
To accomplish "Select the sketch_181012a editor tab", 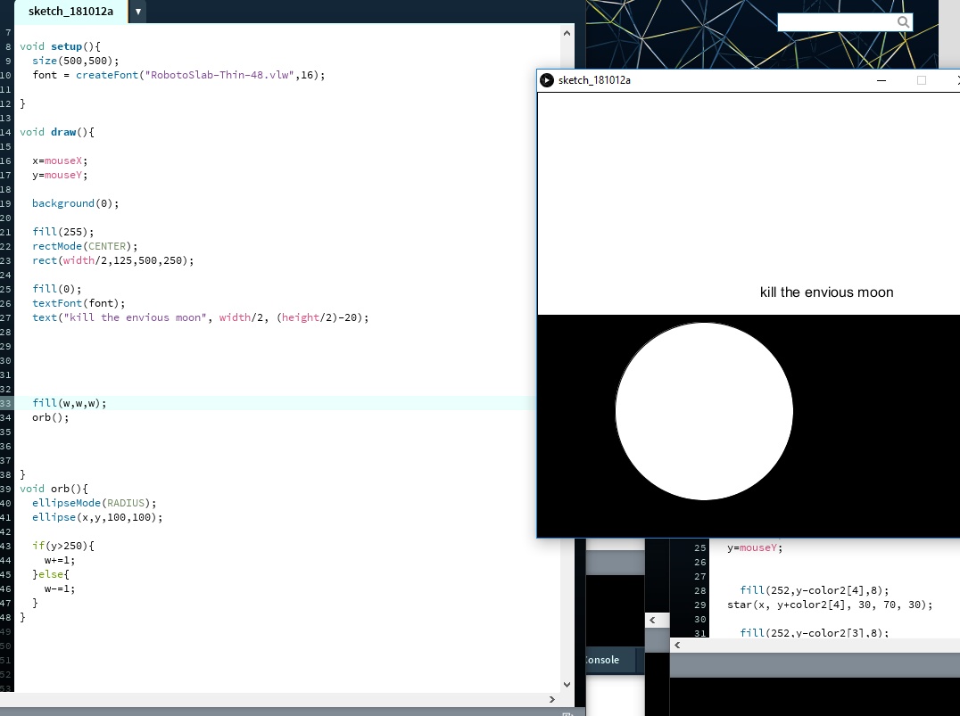I will tap(70, 12).
